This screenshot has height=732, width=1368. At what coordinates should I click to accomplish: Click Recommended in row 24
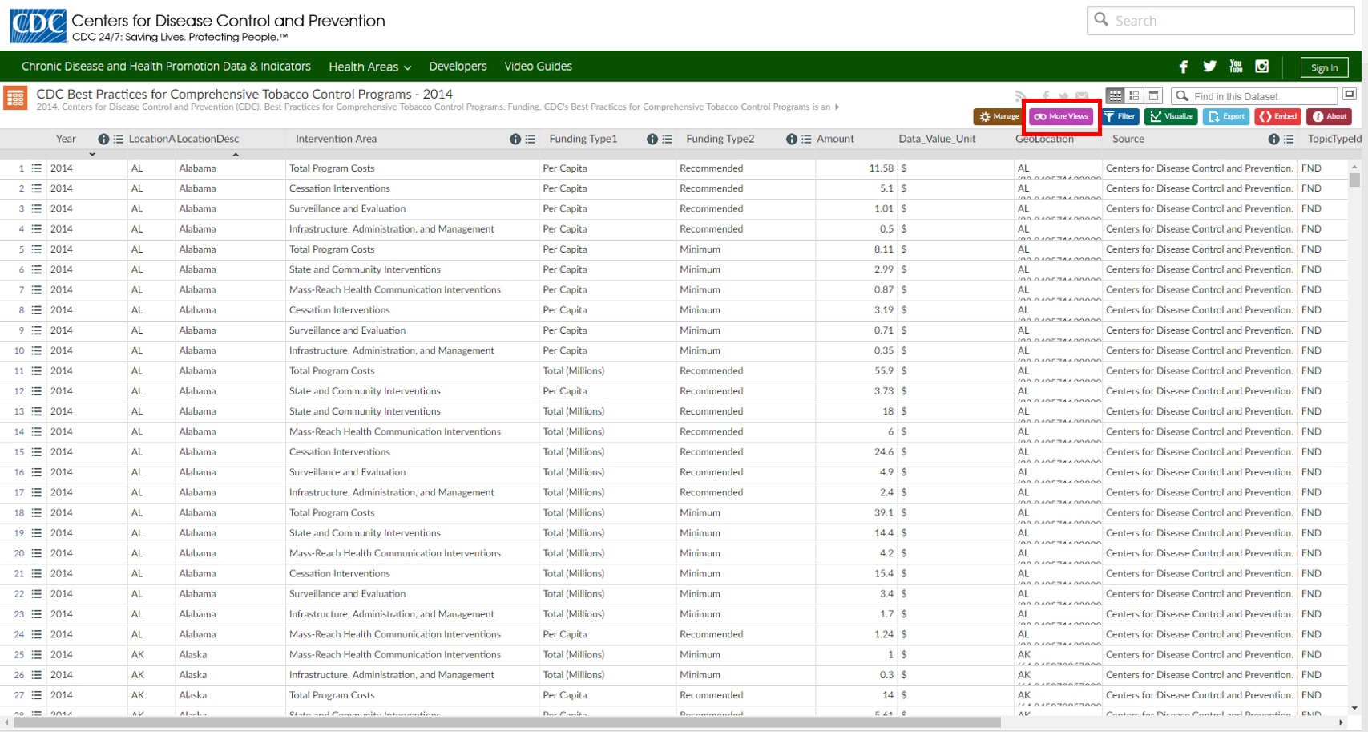712,634
